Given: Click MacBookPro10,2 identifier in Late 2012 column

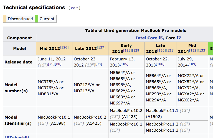Looking at the screenshot, I should point(90,117).
